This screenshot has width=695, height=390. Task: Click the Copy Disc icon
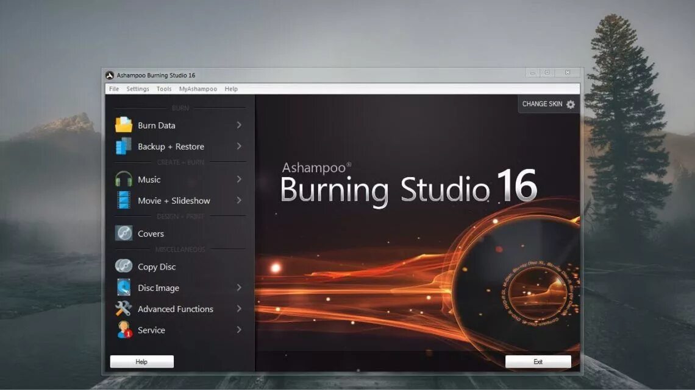click(123, 266)
